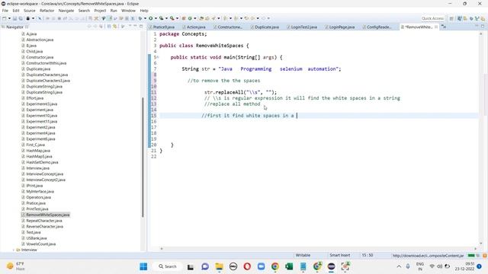Image resolution: width=488 pixels, height=274 pixels.
Task: Click the Collapse All navigator icon
Action: [x=109, y=27]
